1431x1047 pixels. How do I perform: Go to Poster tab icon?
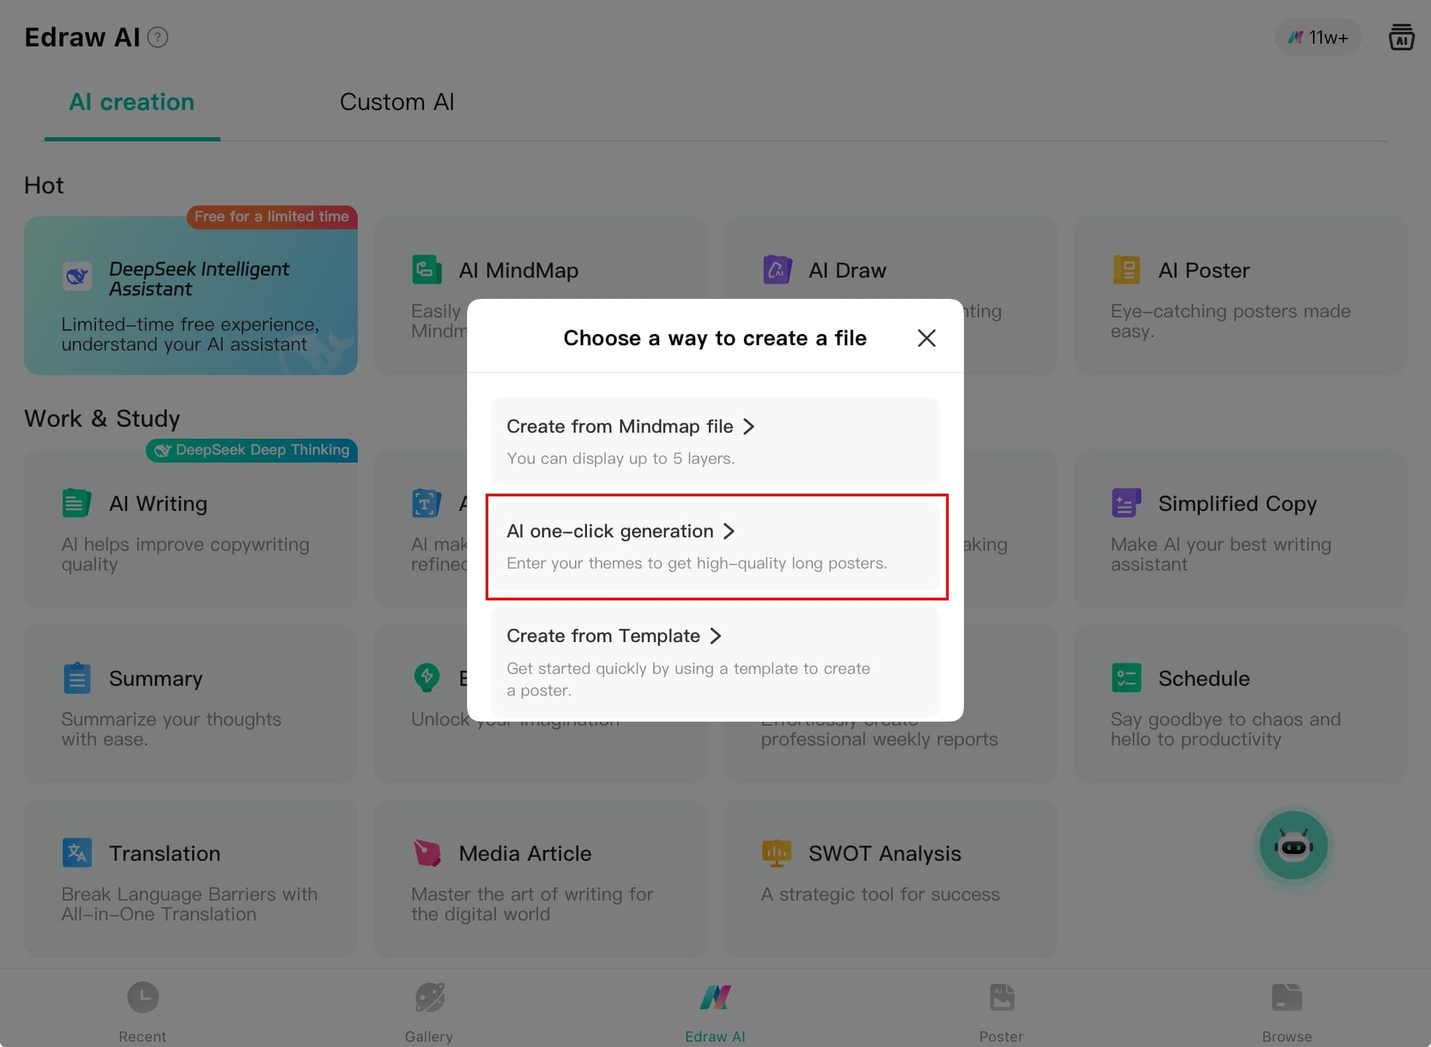tap(1001, 997)
